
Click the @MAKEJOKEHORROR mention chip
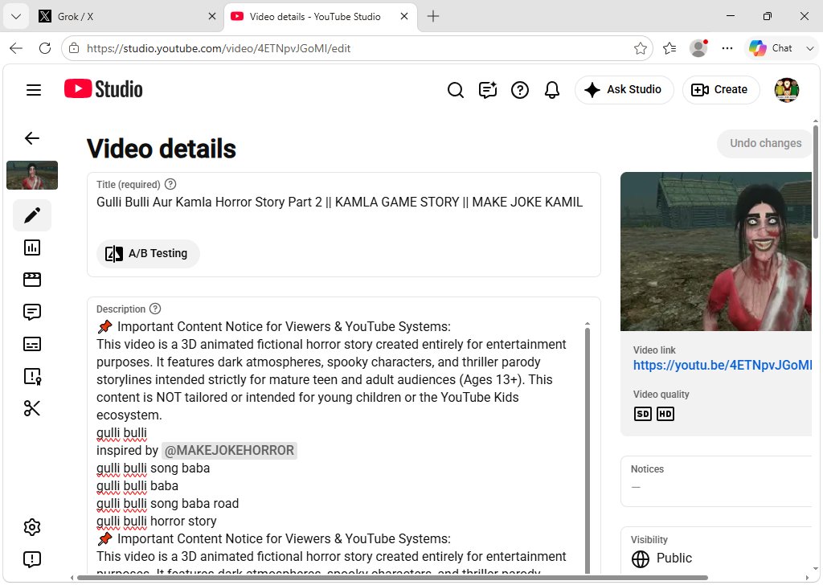tap(229, 451)
